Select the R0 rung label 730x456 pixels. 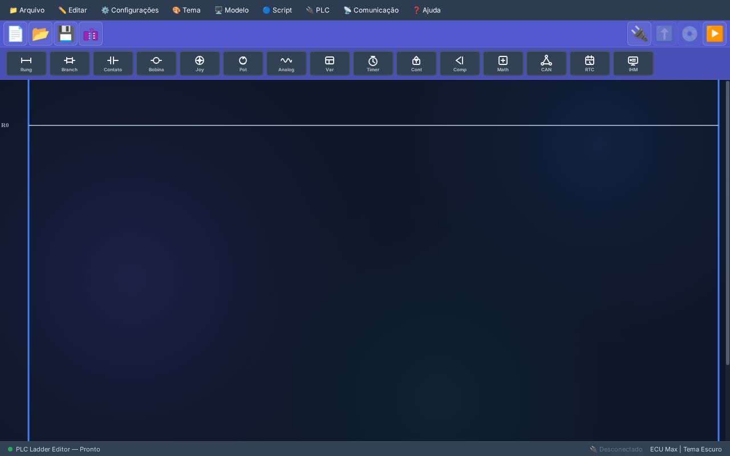pos(5,125)
